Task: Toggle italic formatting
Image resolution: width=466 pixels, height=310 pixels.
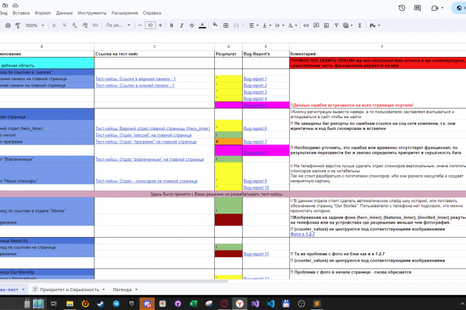Action: [182, 26]
